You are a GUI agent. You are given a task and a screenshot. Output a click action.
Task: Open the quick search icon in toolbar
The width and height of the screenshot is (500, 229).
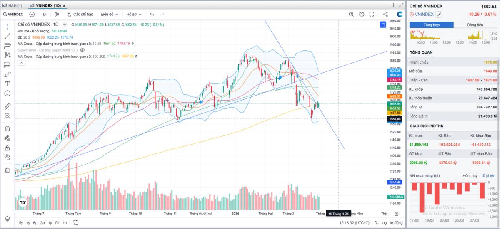(x=351, y=14)
